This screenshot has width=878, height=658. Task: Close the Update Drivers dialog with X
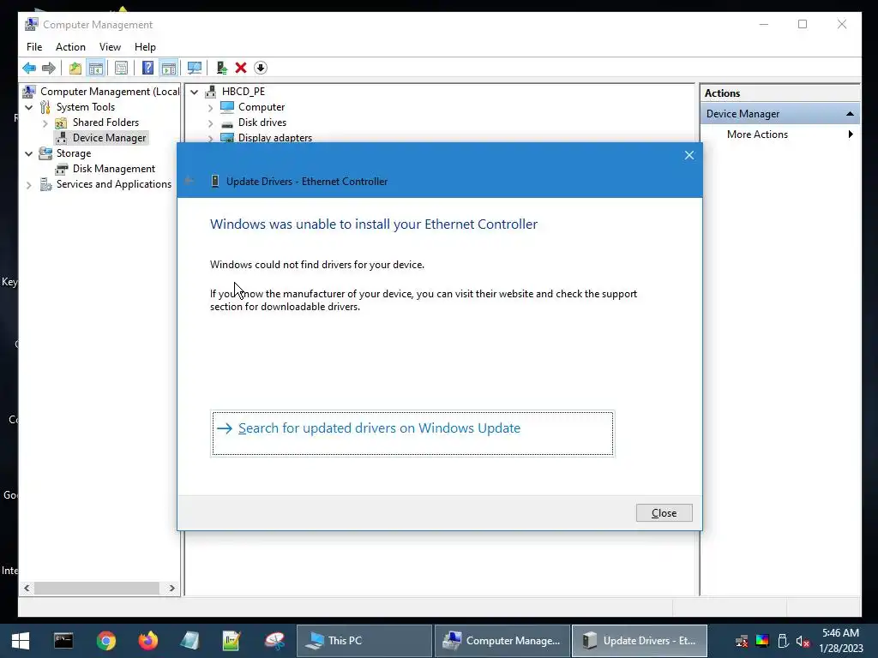[689, 155]
